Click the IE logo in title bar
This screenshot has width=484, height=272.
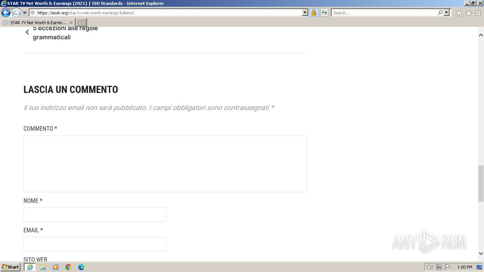(4, 3)
